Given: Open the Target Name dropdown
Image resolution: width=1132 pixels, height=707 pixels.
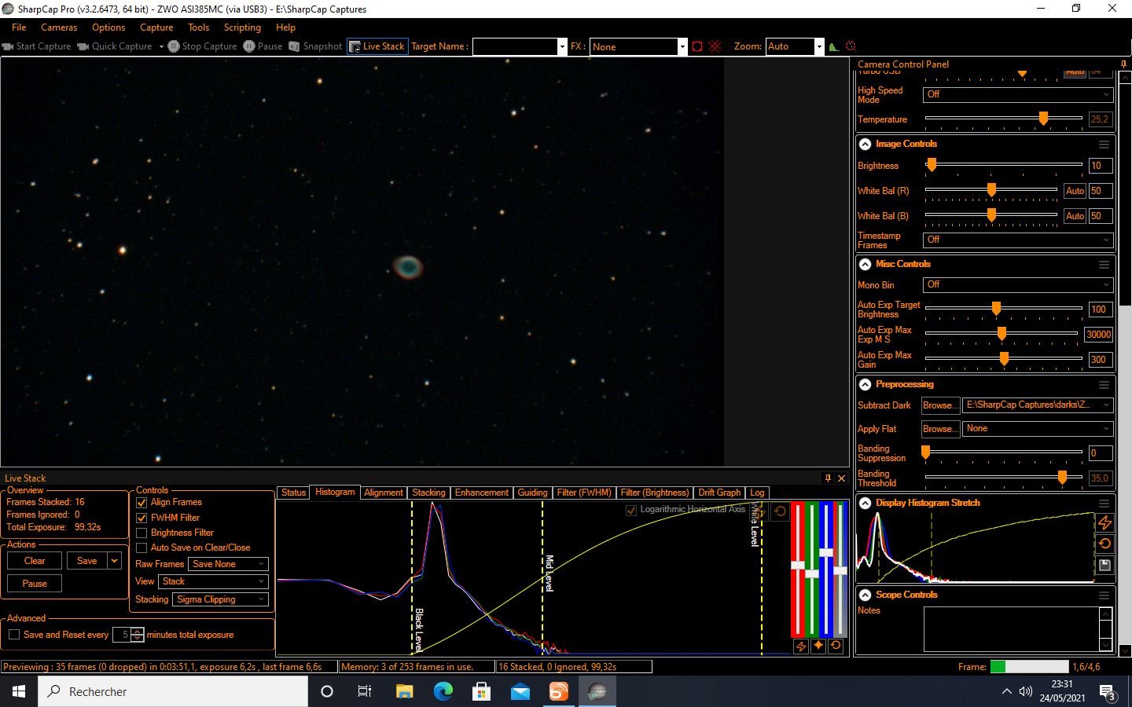Looking at the screenshot, I should click(x=562, y=46).
